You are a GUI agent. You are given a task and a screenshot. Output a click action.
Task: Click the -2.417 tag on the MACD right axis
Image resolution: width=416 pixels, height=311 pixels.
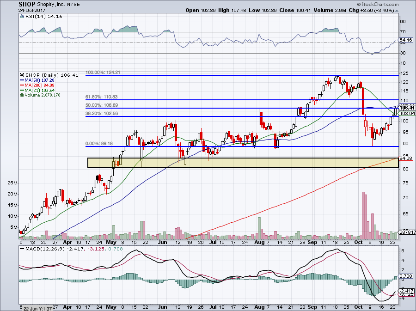click(x=406, y=291)
